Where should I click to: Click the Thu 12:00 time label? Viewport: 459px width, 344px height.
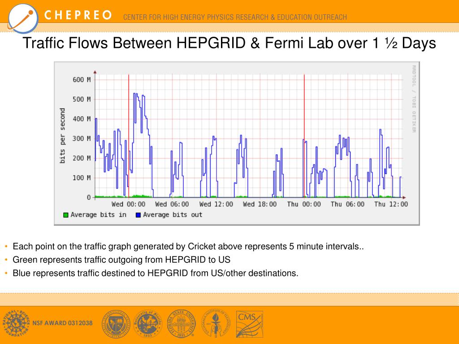tap(391, 204)
